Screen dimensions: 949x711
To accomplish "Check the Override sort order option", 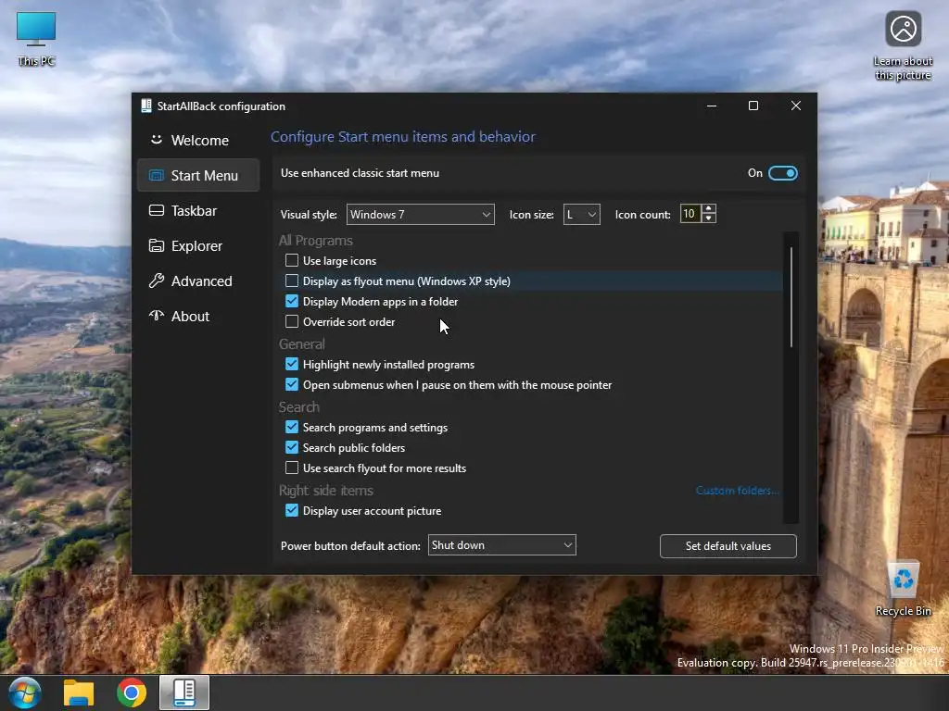I will coord(292,321).
